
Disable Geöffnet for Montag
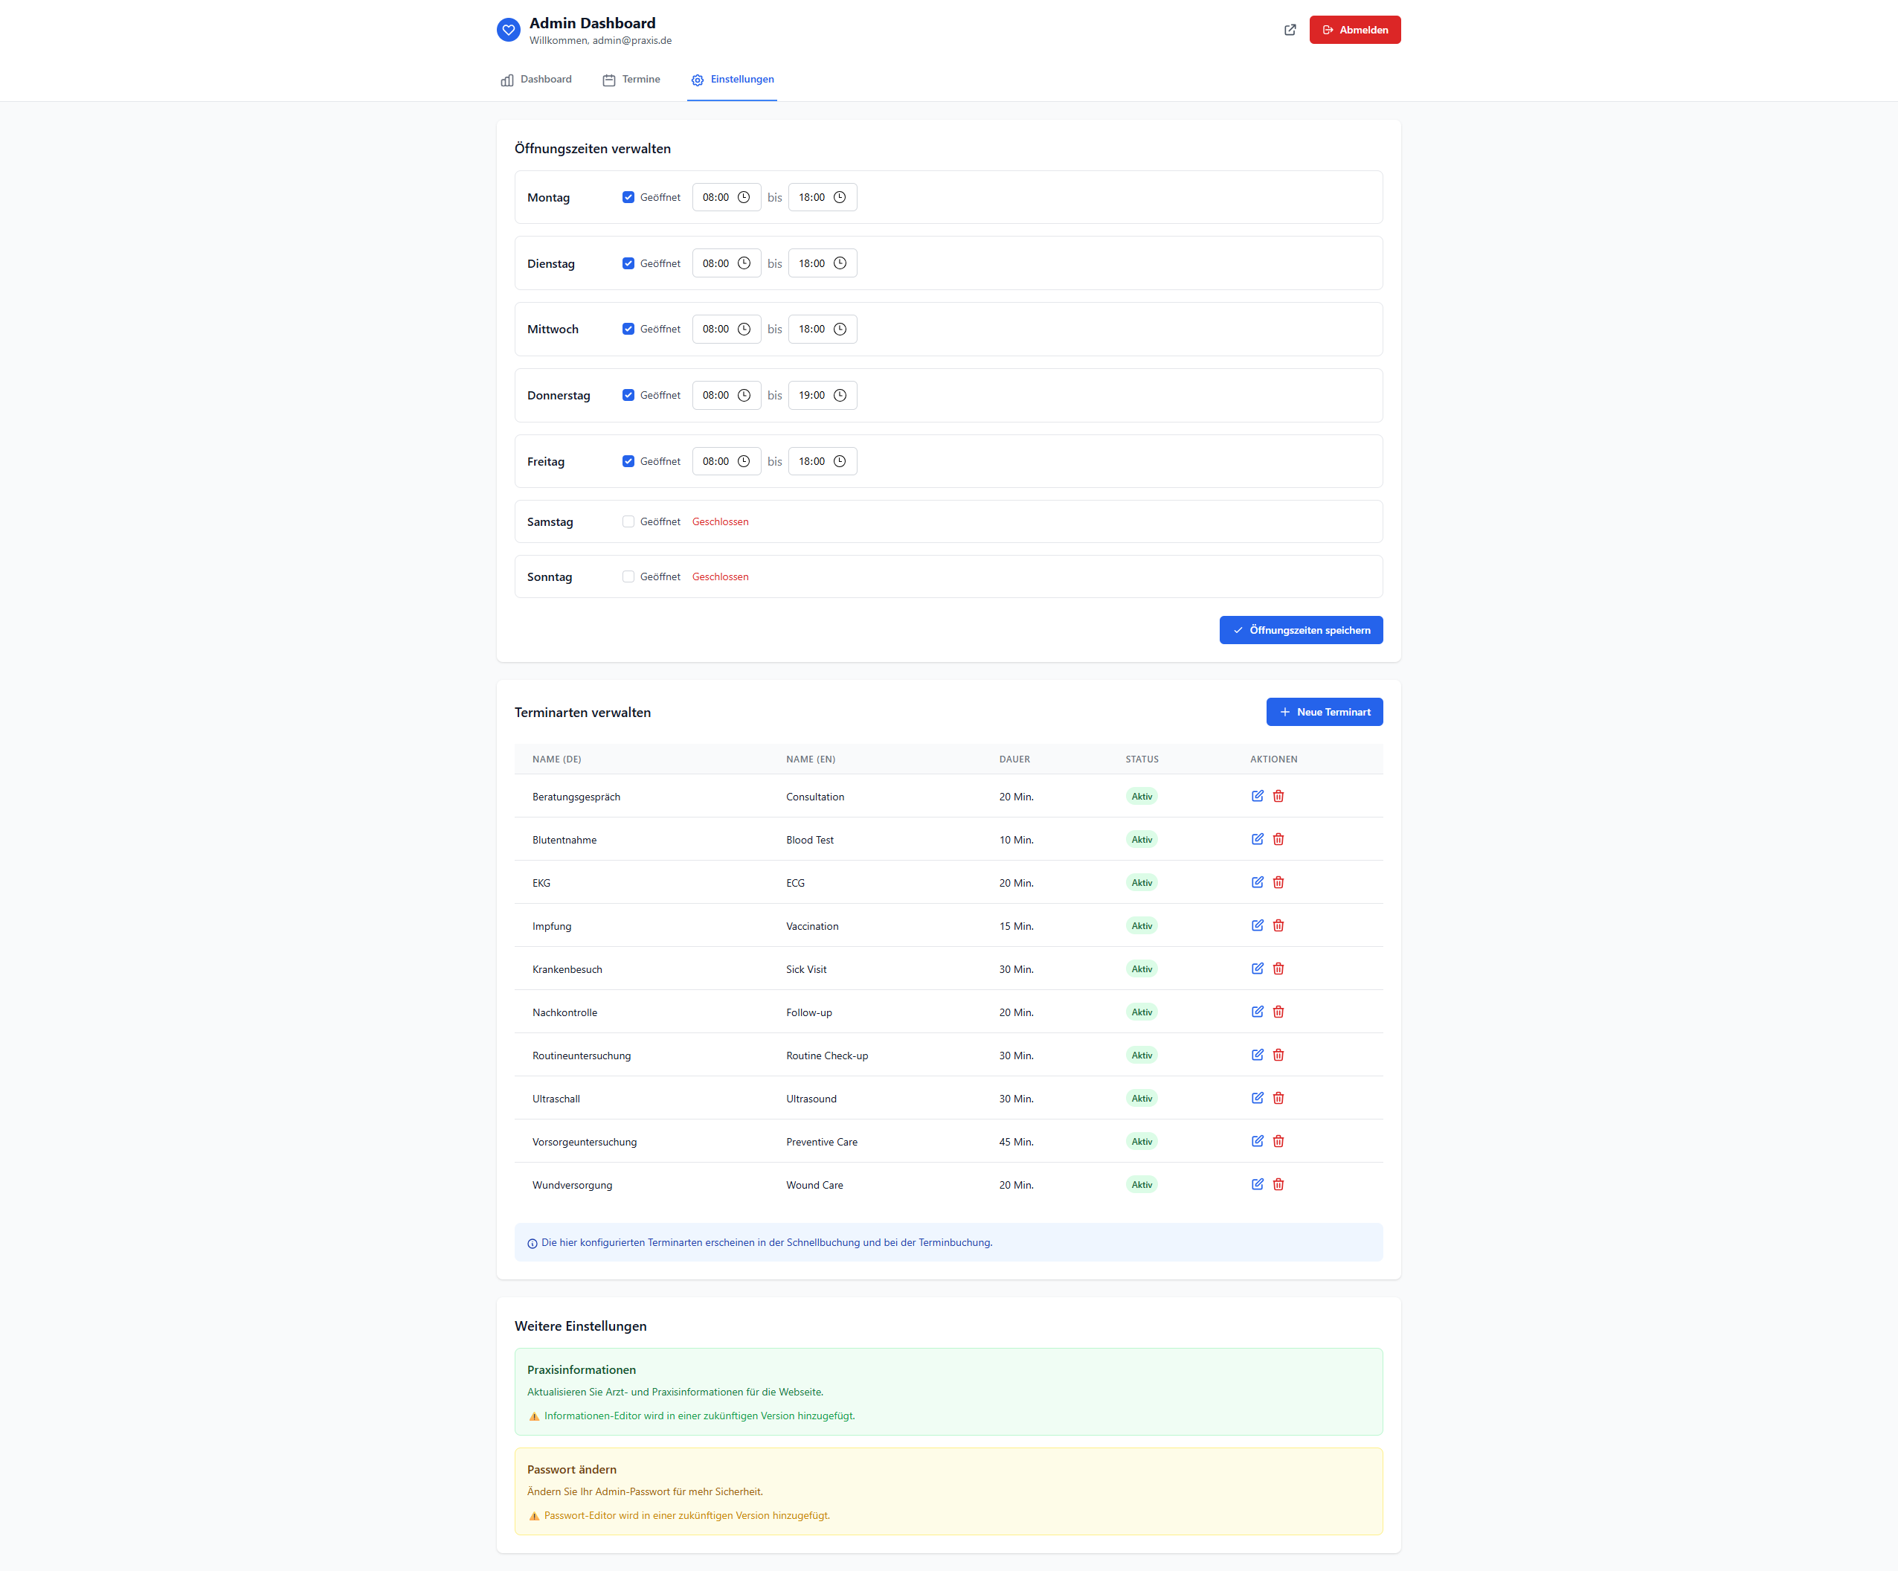click(628, 196)
